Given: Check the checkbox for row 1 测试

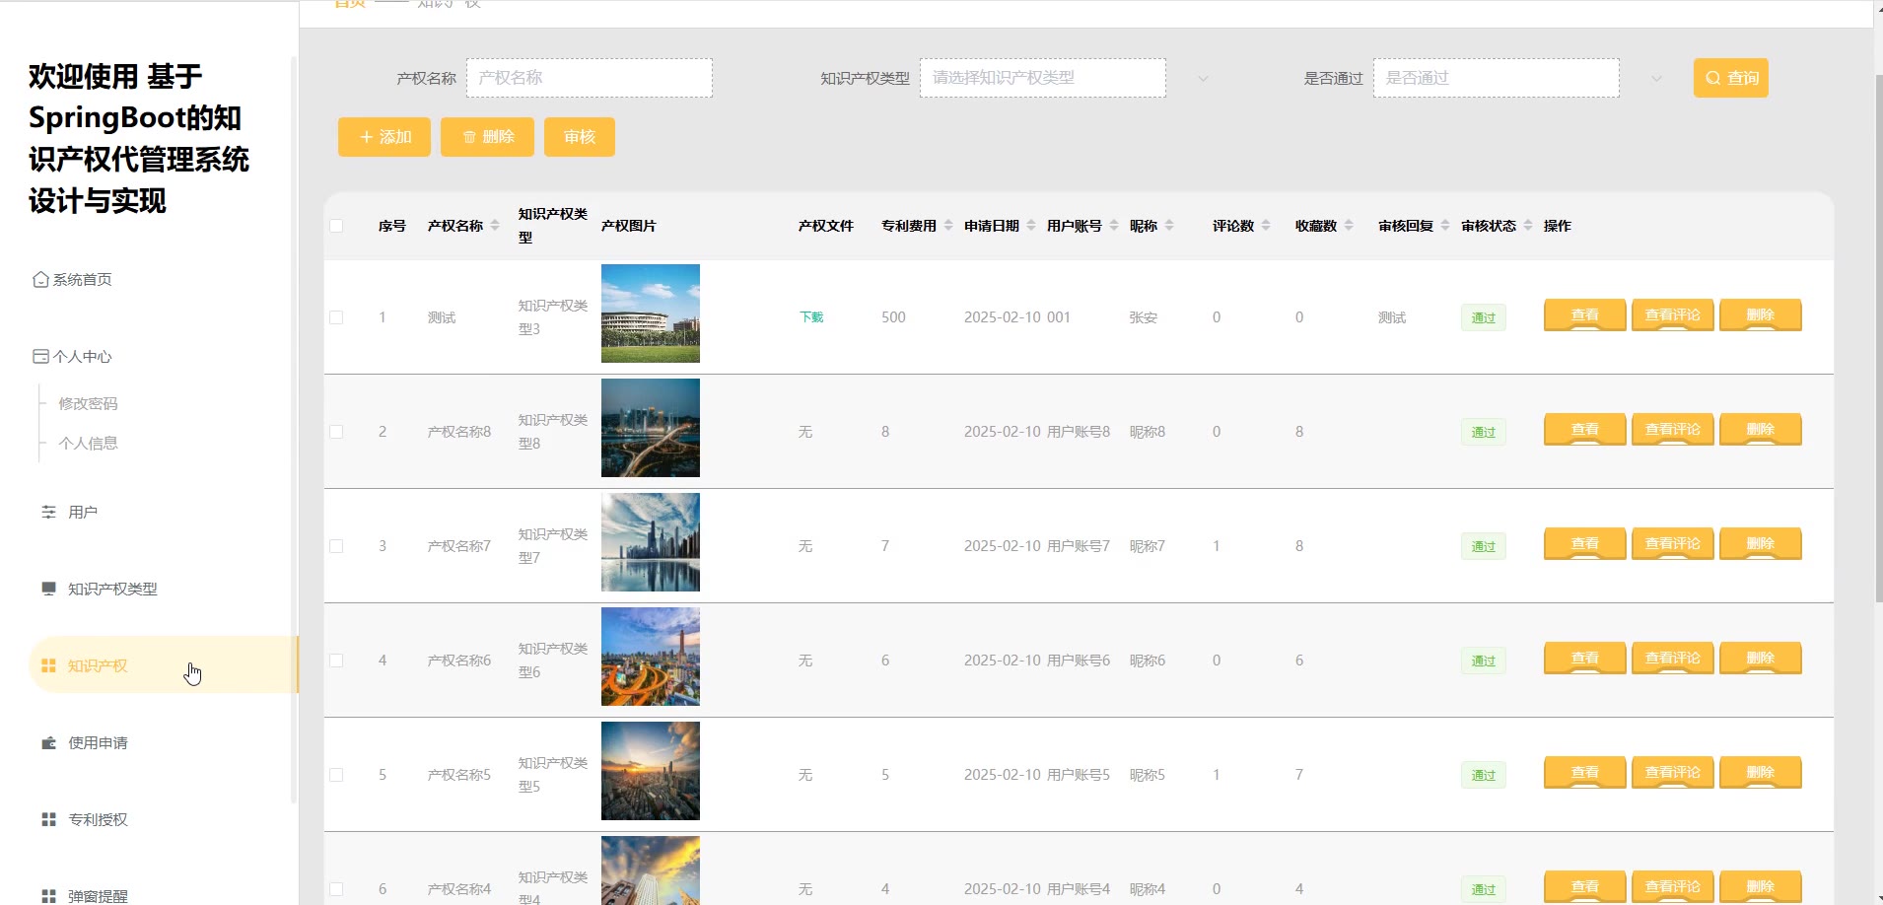Looking at the screenshot, I should [x=336, y=317].
